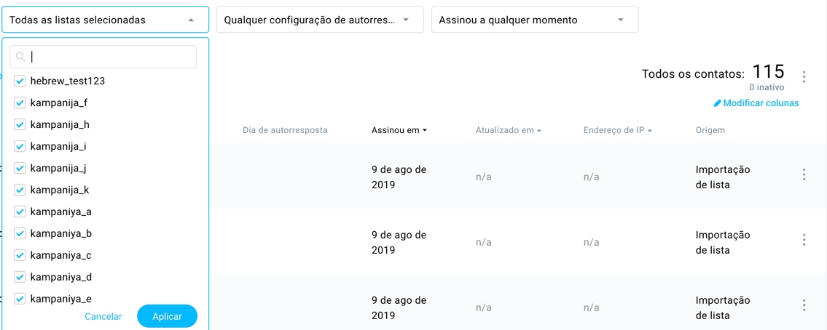The width and height of the screenshot is (827, 330).
Task: Click the Origem column header
Action: [x=710, y=130]
